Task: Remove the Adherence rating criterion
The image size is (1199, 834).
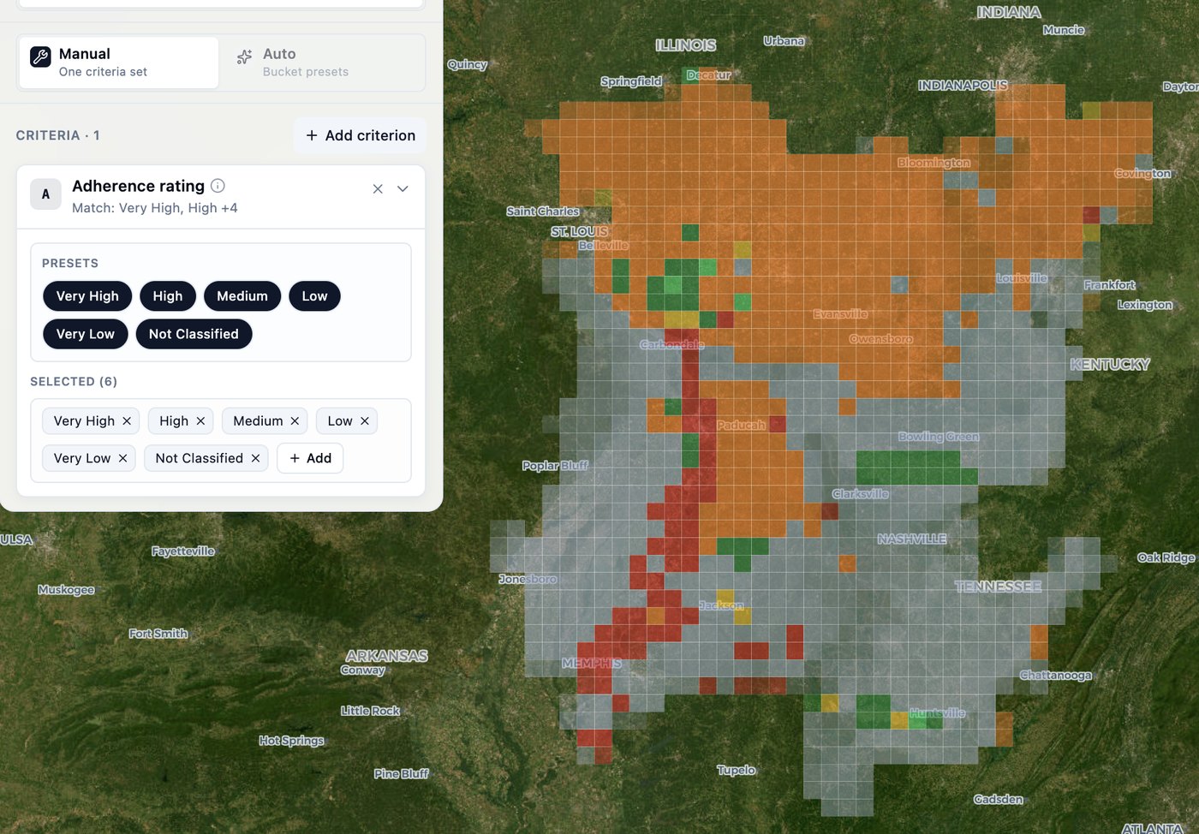Action: pos(378,188)
